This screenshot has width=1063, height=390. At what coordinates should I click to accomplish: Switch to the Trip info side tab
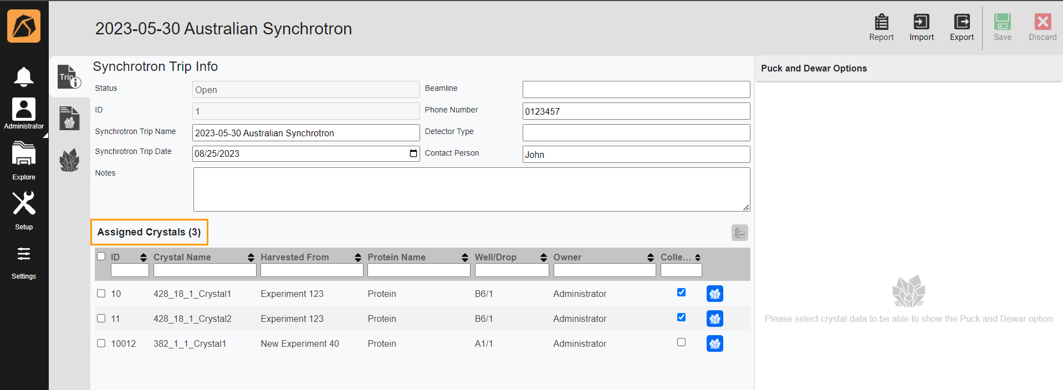pyautogui.click(x=69, y=77)
